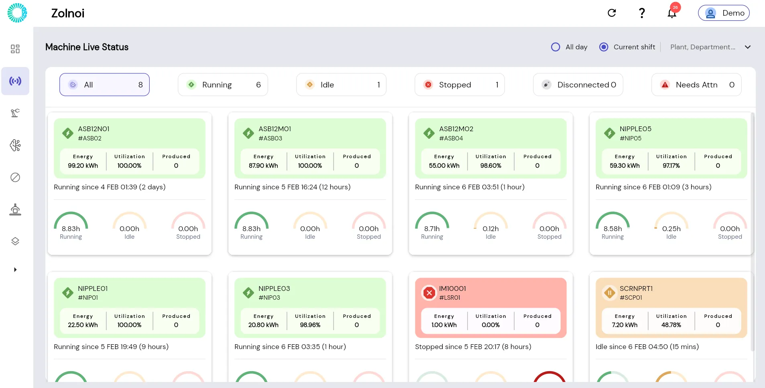Click the ASB12NO1 running status icon
This screenshot has width=765, height=388.
click(68, 133)
